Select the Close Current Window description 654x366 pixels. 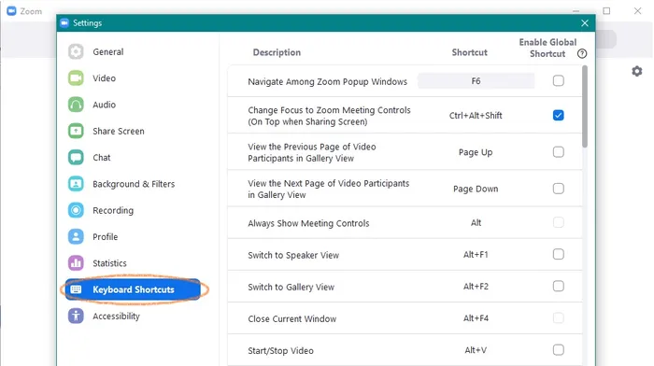[291, 319]
